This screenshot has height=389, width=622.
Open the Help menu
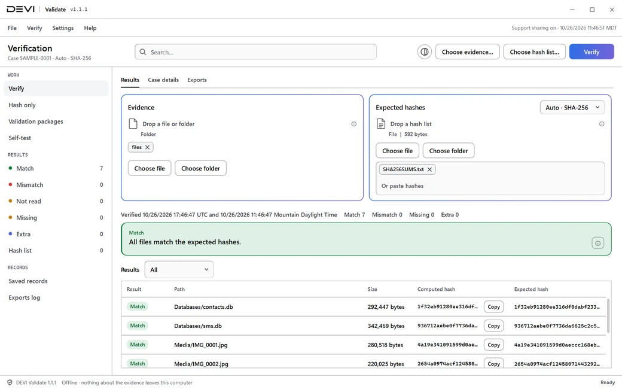coord(90,28)
